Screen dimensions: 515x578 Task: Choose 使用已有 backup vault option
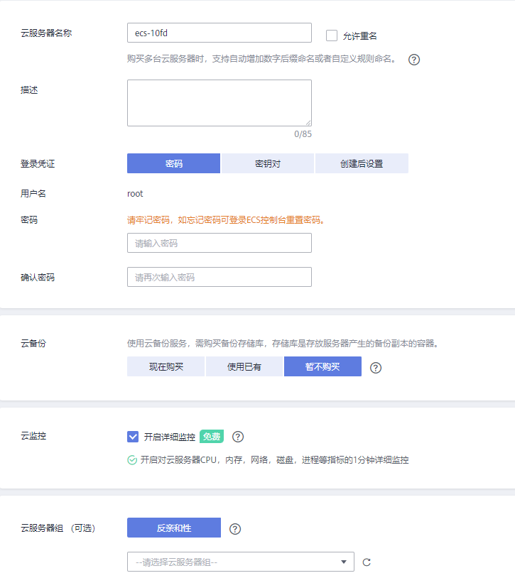pos(244,366)
